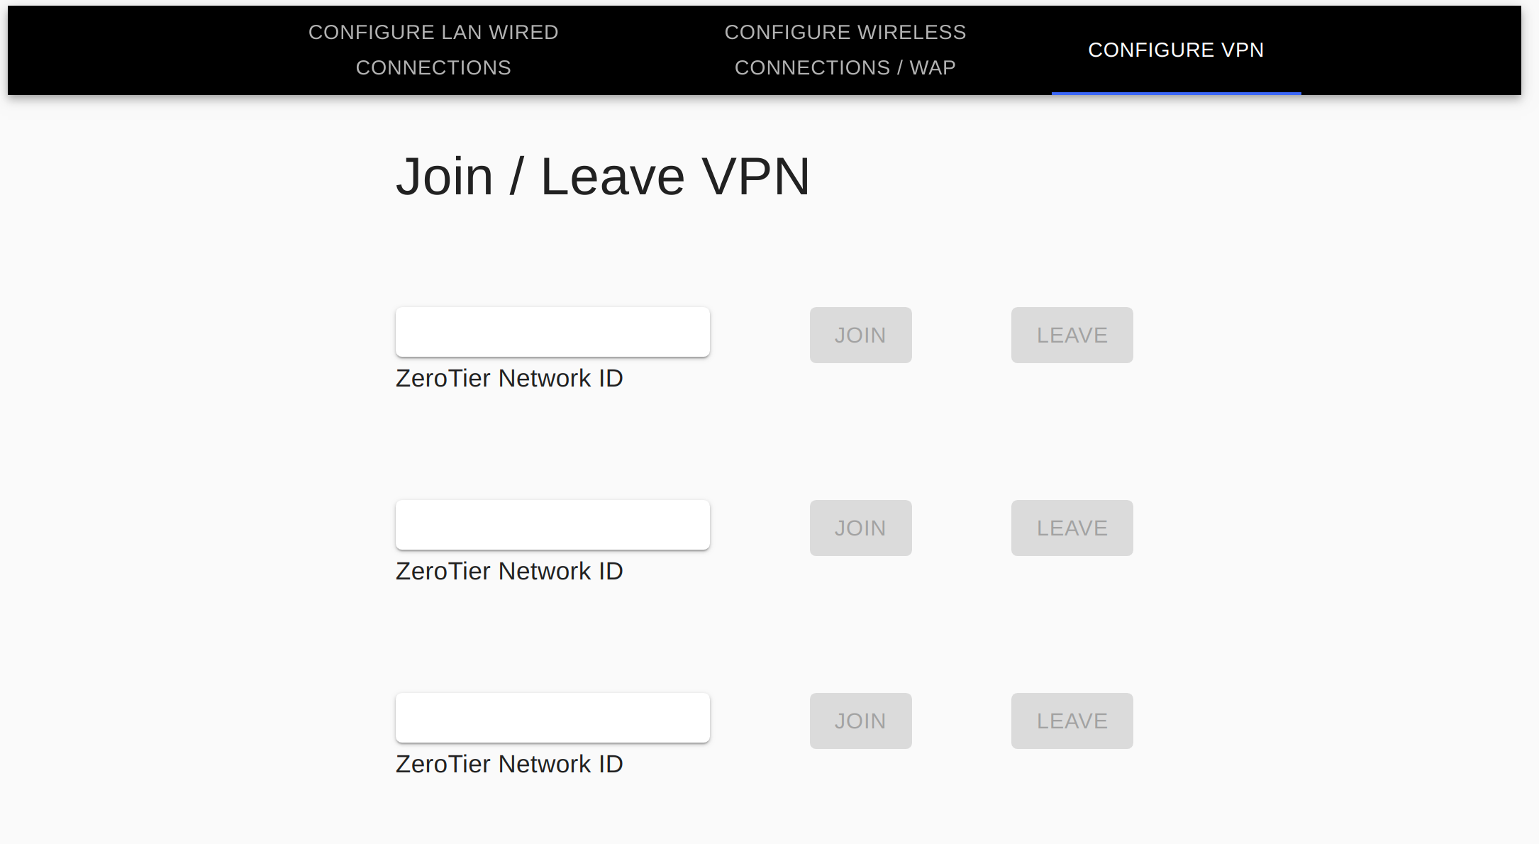This screenshot has width=1539, height=844.
Task: Click the first ZeroTier Network ID label
Action: pos(509,379)
